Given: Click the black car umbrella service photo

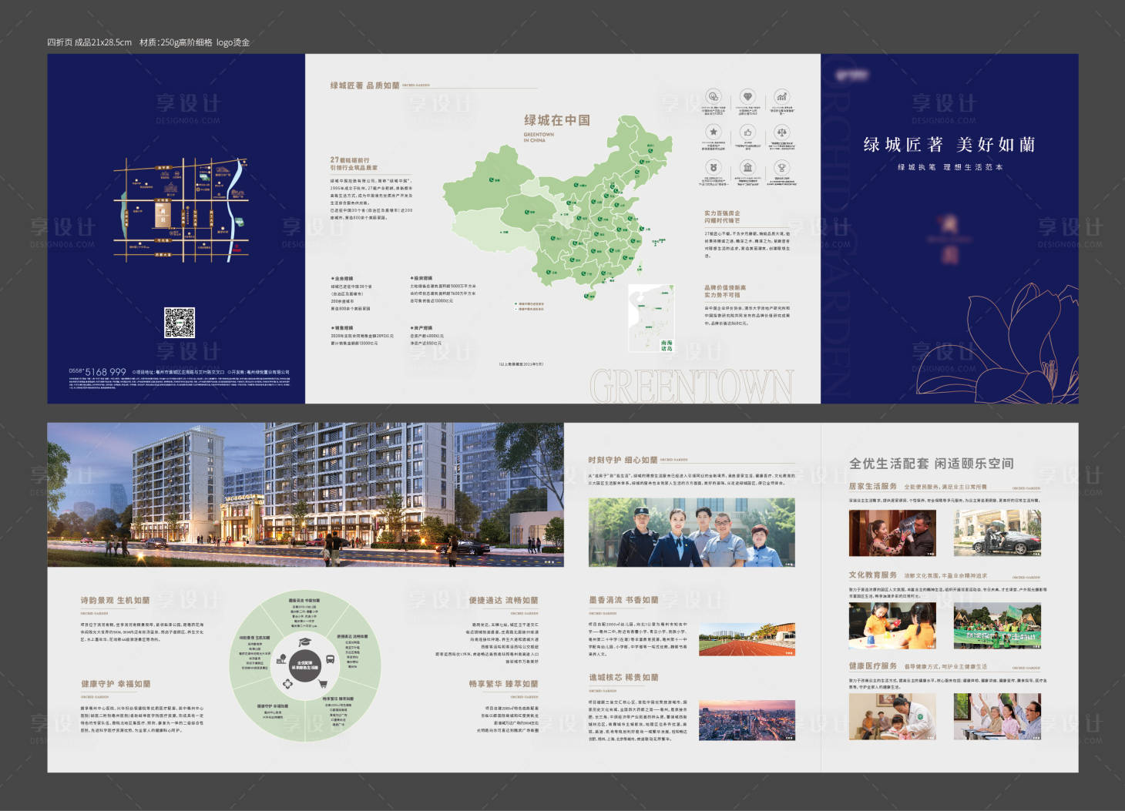Looking at the screenshot, I should 997,533.
